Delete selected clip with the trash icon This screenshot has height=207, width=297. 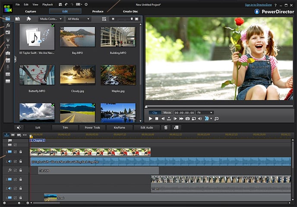click(166, 127)
